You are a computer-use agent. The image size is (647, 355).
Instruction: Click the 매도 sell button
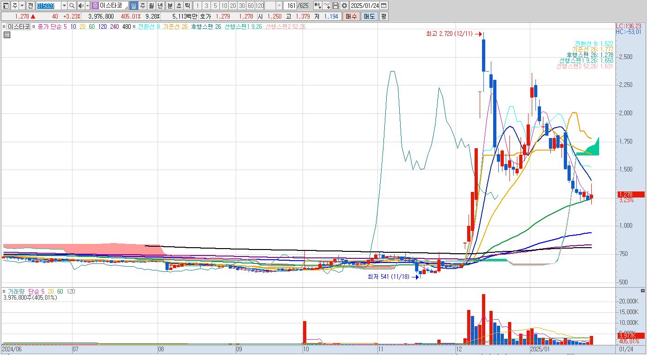(369, 16)
